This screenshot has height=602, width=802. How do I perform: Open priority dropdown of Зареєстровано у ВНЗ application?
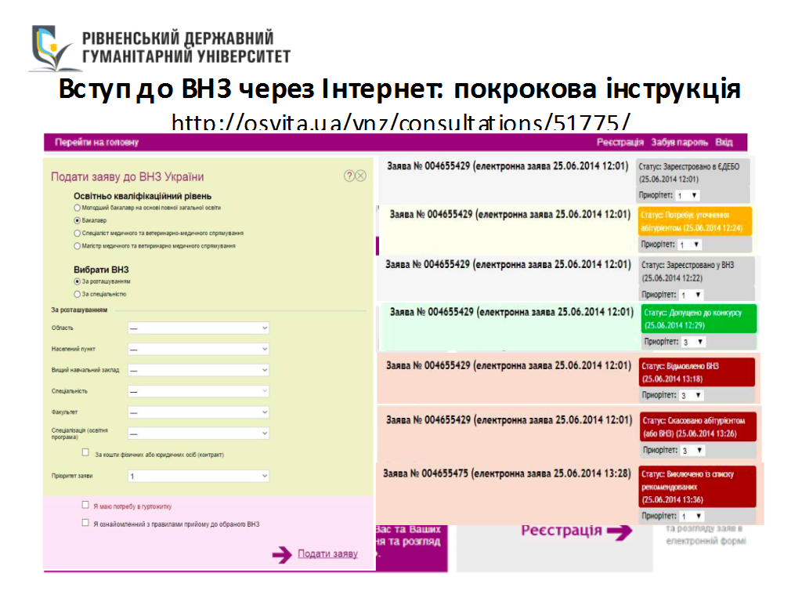pos(691,295)
